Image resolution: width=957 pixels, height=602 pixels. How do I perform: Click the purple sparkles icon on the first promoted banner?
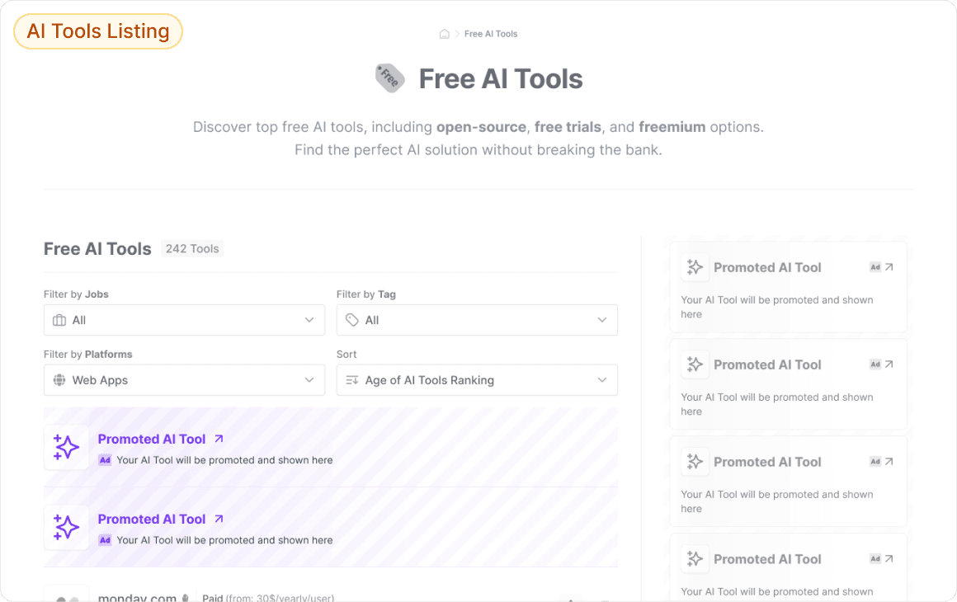(x=66, y=447)
